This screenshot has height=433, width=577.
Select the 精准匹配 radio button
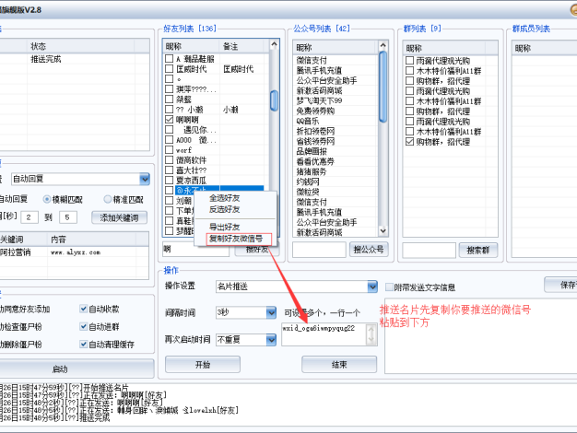coord(107,198)
